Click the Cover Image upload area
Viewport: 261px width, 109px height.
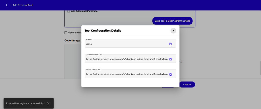pos(73,61)
